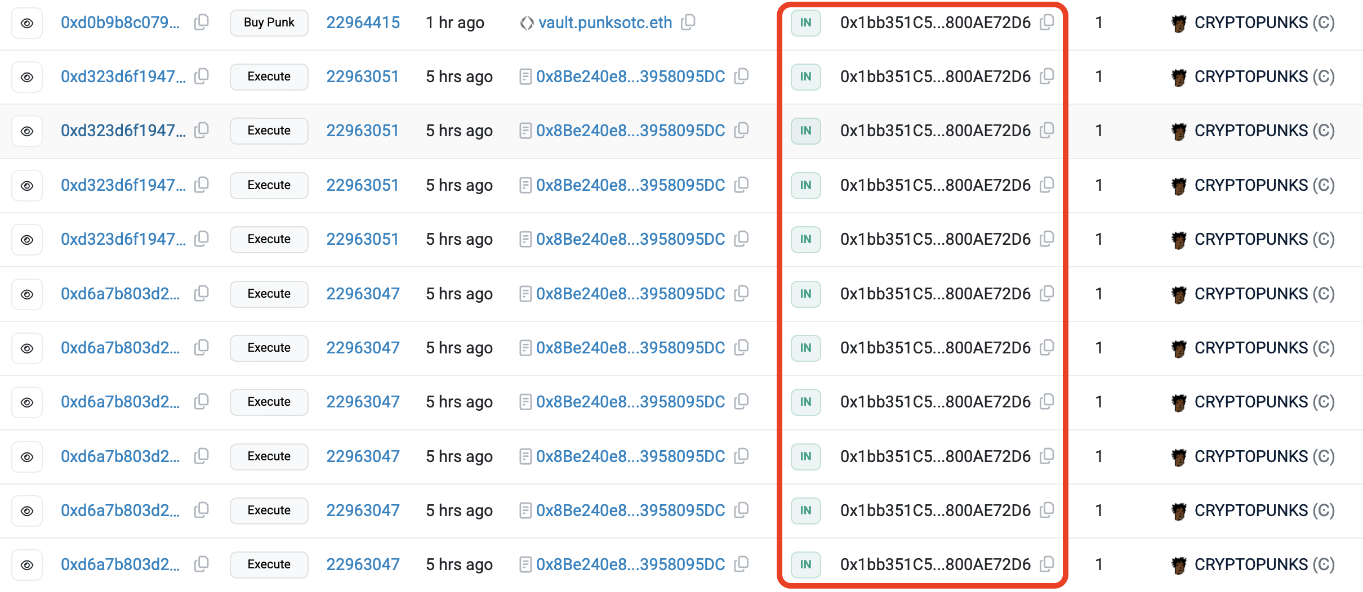Click the eye icon beside hash 0xd0b9b8c079
Image resolution: width=1363 pixels, height=592 pixels.
27,23
